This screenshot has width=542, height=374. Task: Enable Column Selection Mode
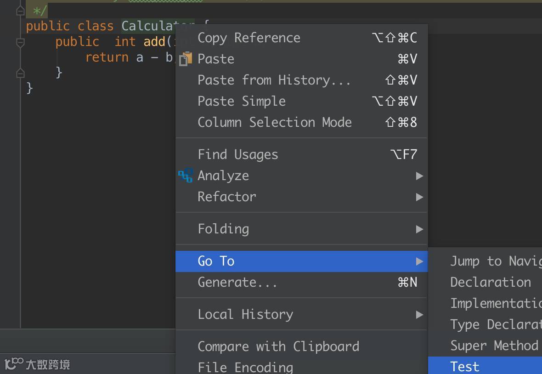(274, 123)
